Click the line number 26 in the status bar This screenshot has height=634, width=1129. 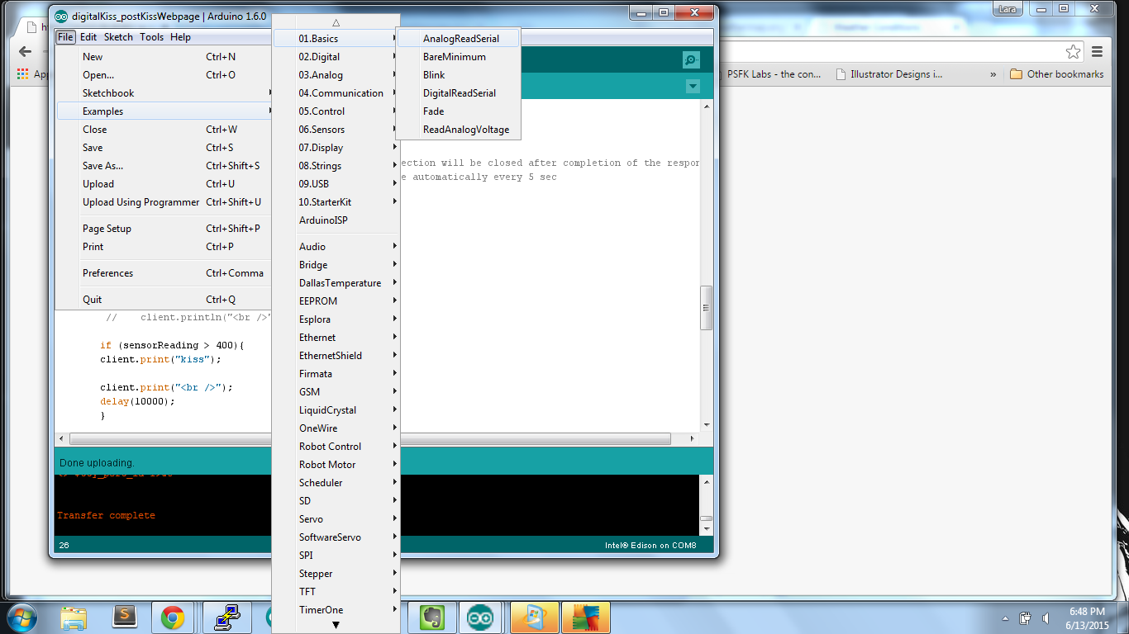64,546
